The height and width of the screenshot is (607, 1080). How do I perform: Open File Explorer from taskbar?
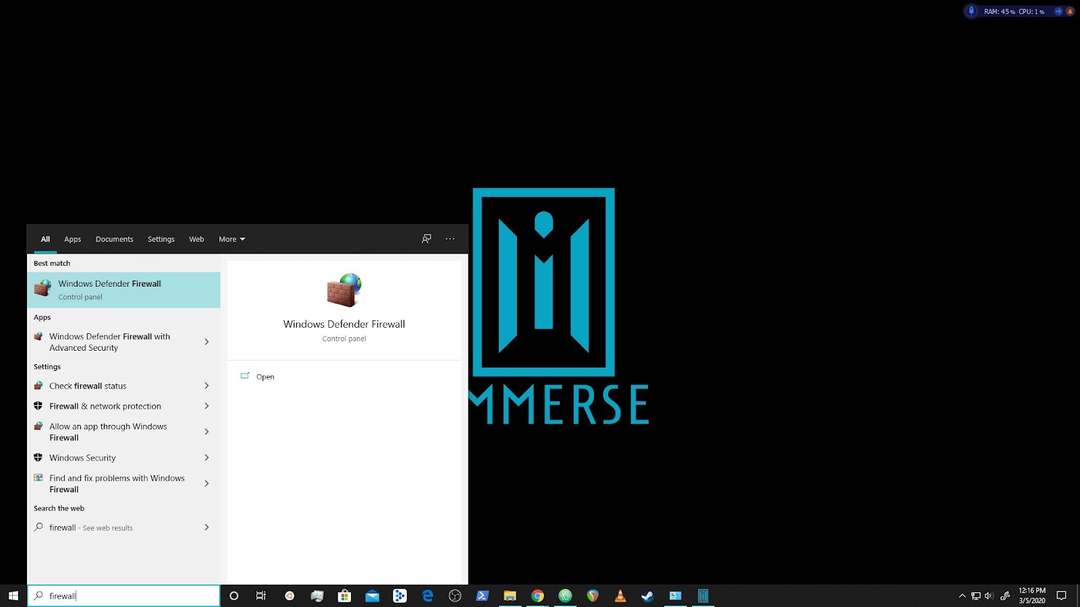(510, 596)
